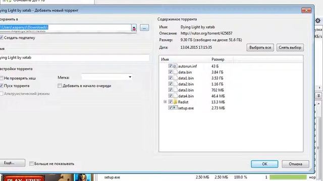Uncheck the setup.exe checkbox
Viewport: 323px width, 181px height.
tap(170, 108)
